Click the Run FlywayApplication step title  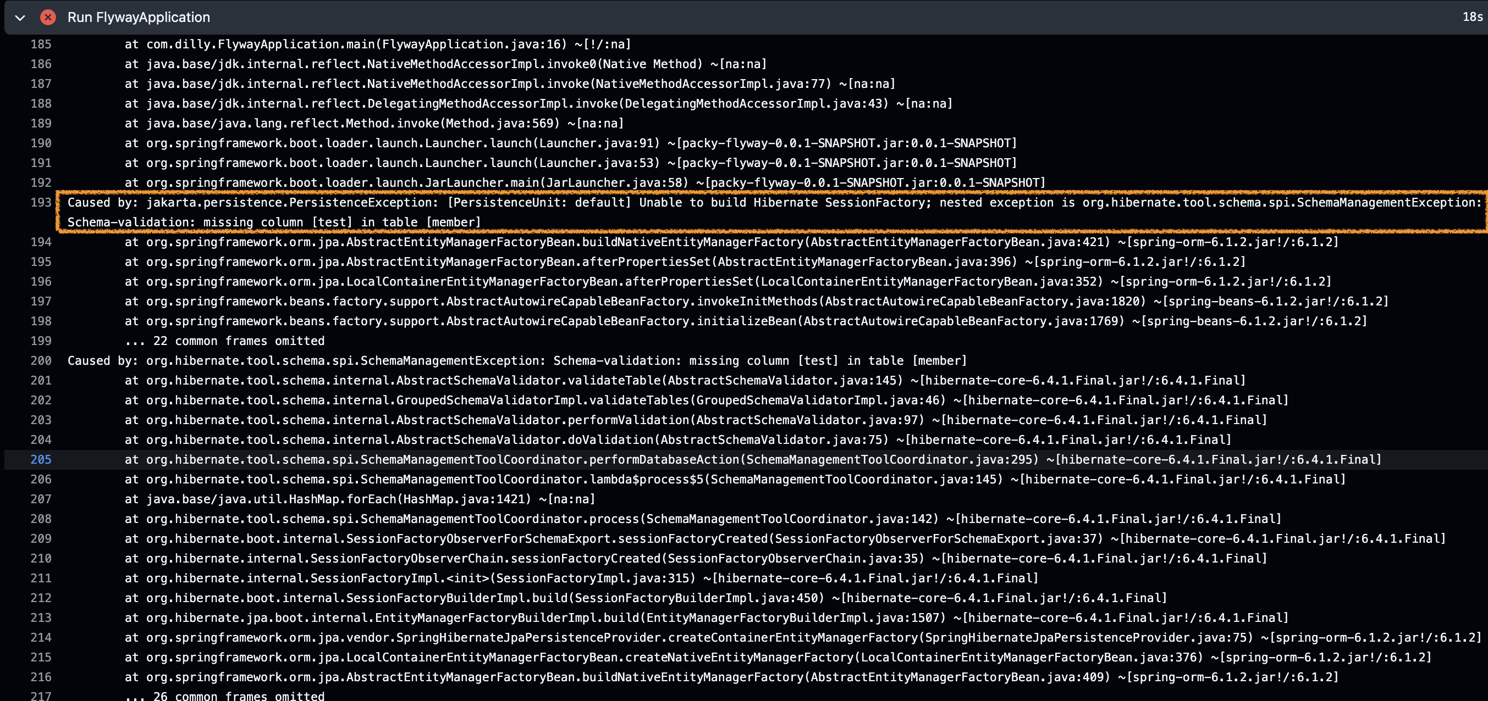(x=139, y=18)
